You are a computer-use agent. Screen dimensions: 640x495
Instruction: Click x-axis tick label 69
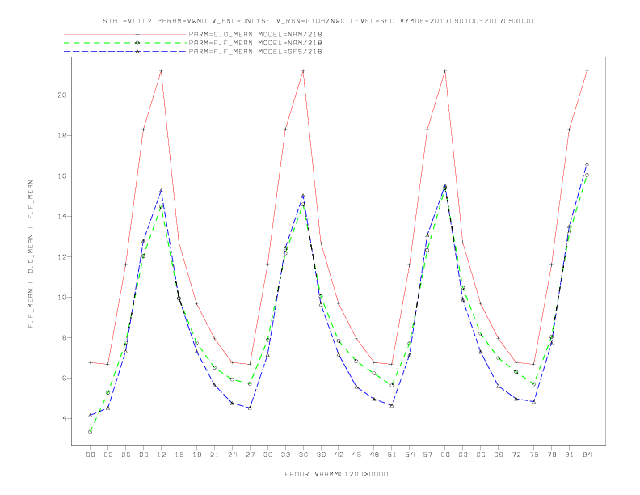pyautogui.click(x=499, y=455)
